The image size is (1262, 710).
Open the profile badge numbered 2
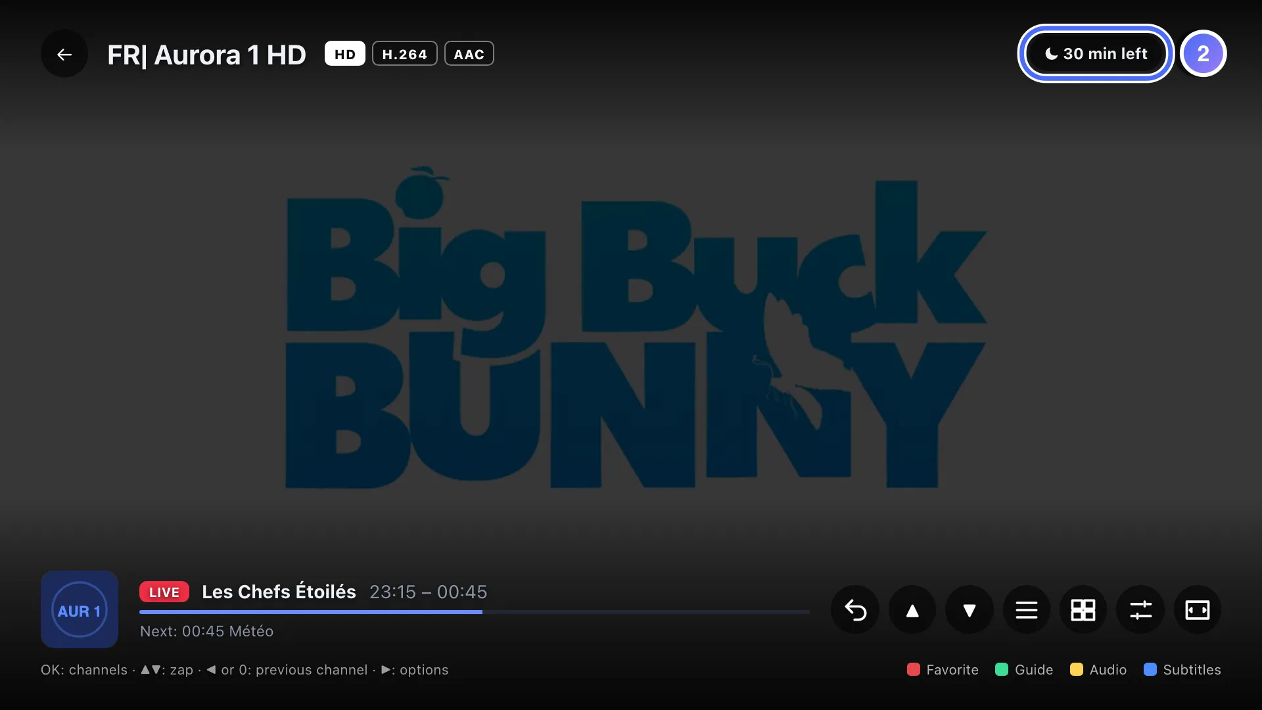[x=1203, y=54]
